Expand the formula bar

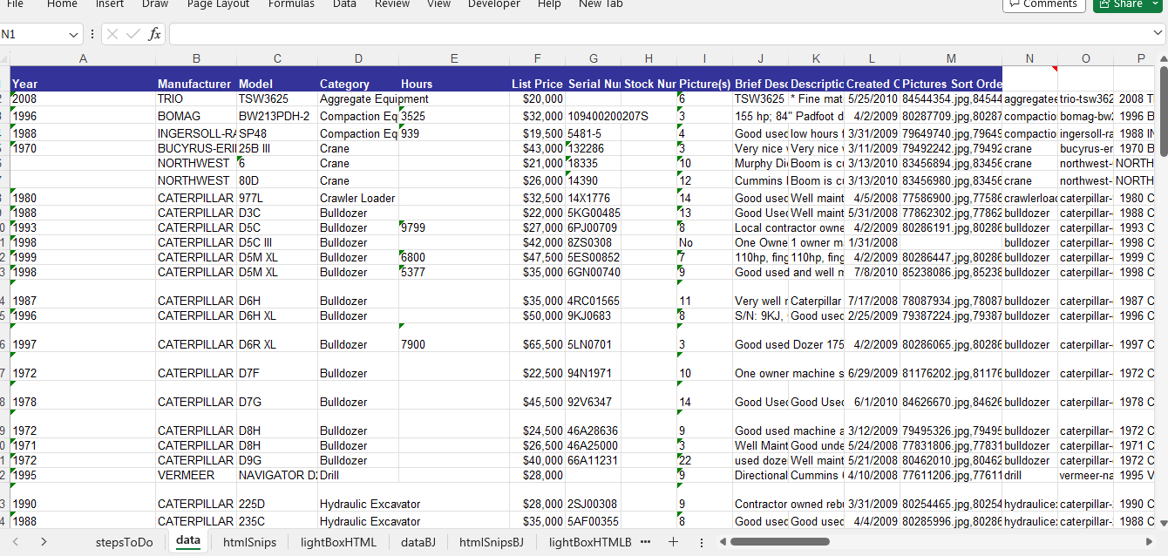(x=1157, y=34)
